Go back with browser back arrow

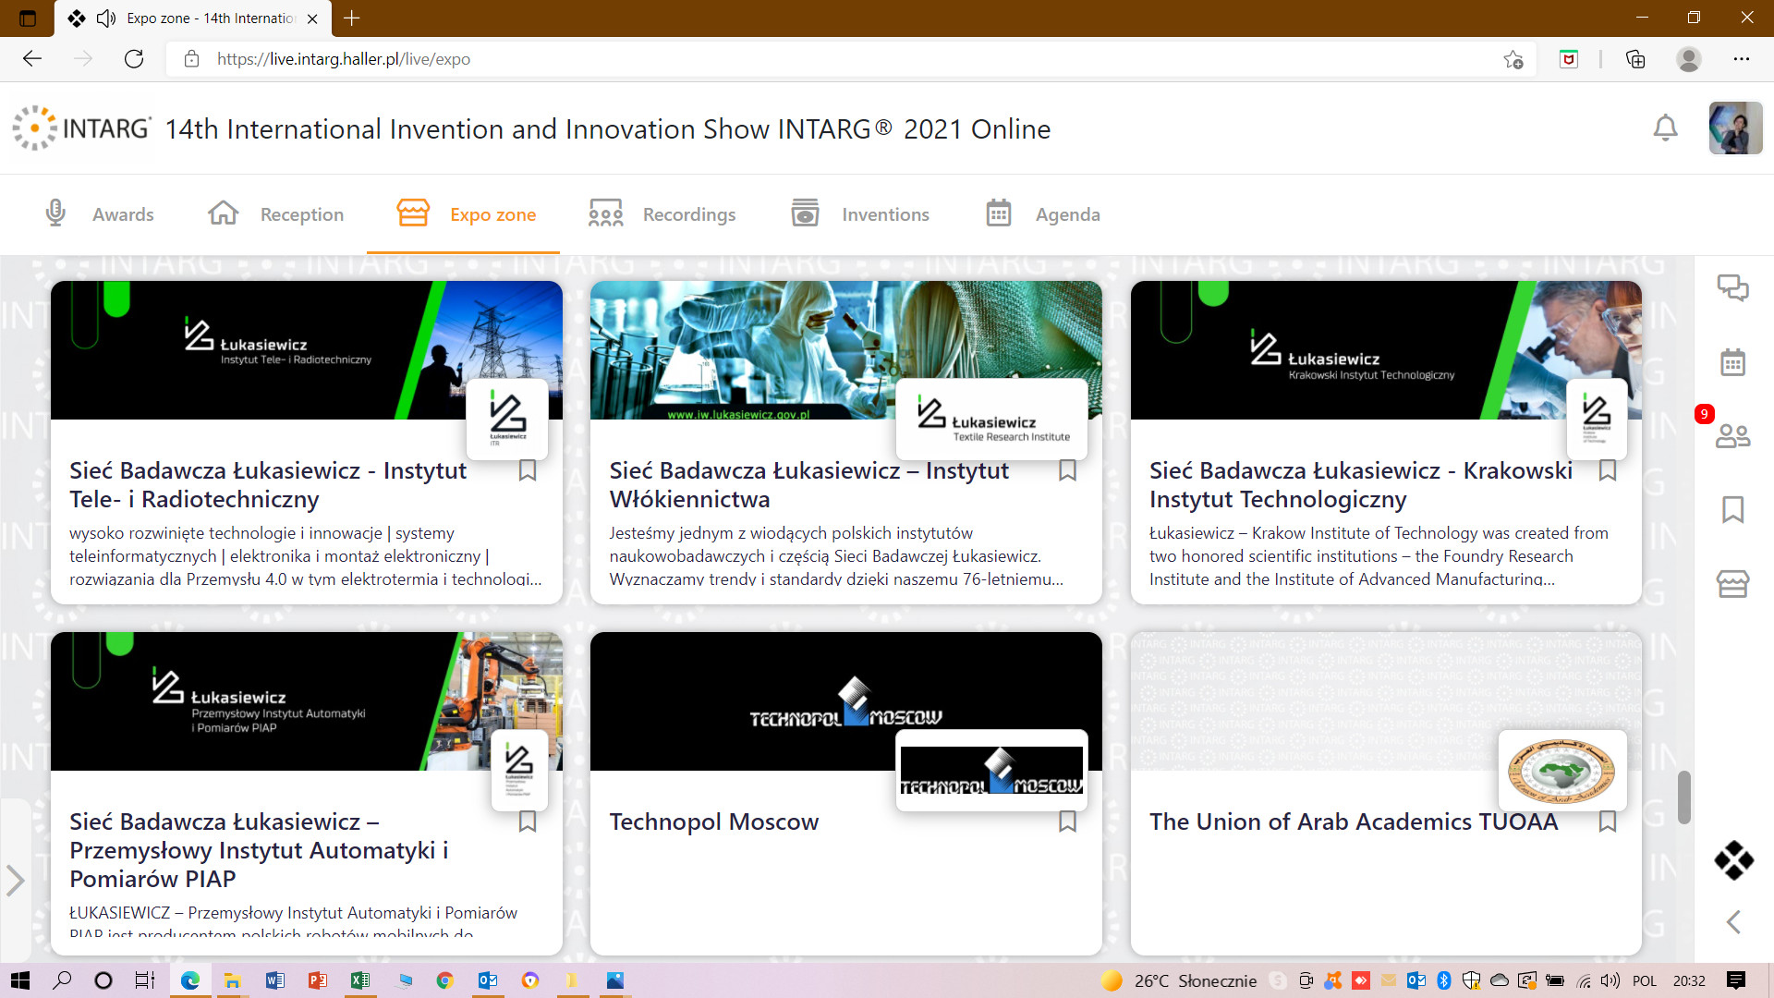[32, 59]
